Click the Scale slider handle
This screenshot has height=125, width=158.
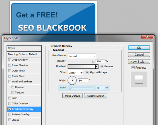coord(70,88)
